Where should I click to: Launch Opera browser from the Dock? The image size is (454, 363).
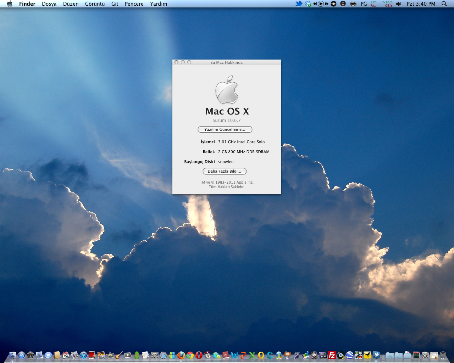[x=199, y=355]
